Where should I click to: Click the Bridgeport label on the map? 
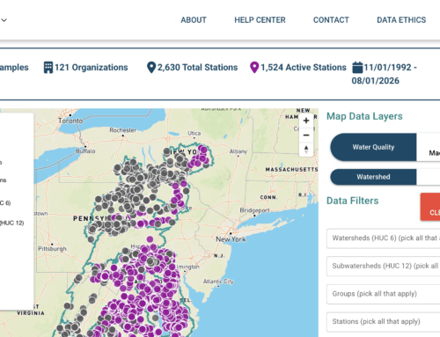(x=254, y=210)
